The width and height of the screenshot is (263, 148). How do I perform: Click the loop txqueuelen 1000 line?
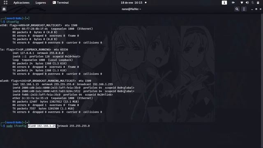coord(43,60)
